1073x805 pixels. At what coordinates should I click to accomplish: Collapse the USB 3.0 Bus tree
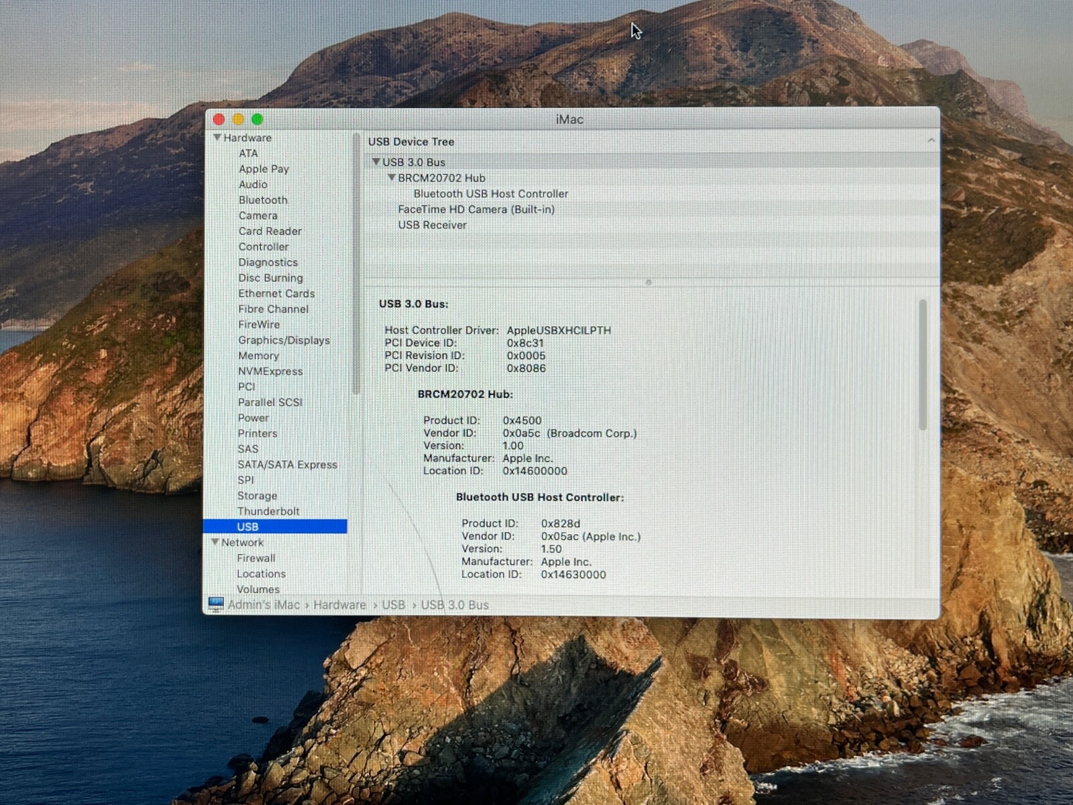click(376, 162)
